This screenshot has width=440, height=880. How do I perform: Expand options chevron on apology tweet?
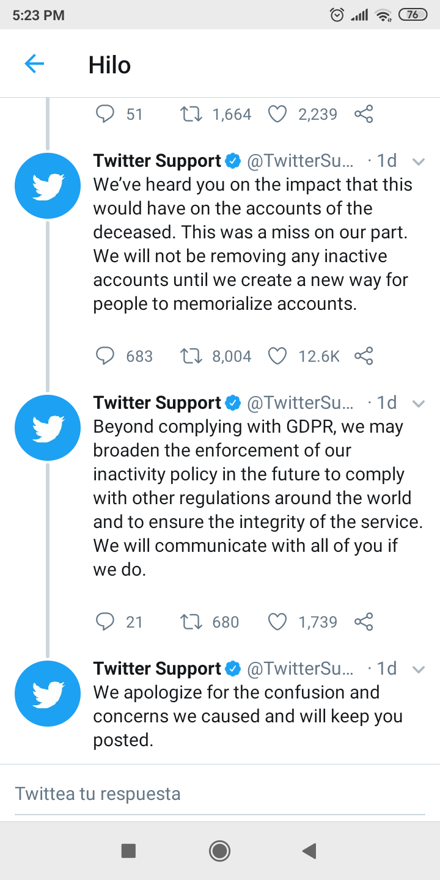point(419,670)
